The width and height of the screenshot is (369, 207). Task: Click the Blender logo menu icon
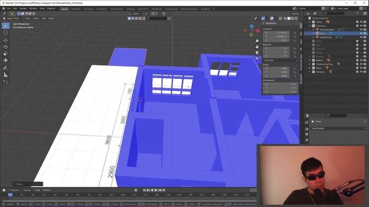tap(3, 9)
